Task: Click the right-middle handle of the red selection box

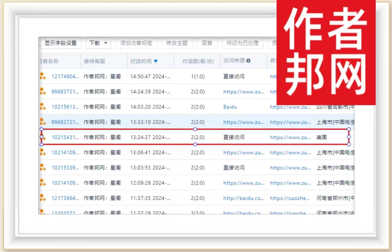Action: click(349, 137)
